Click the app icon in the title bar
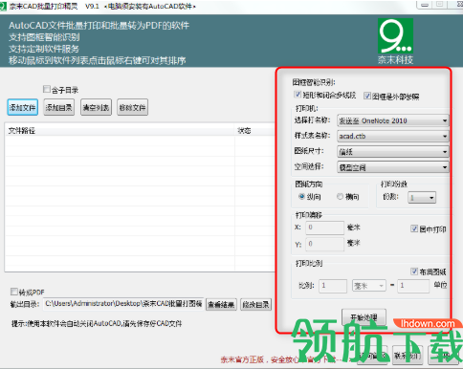 pyautogui.click(x=3, y=7)
